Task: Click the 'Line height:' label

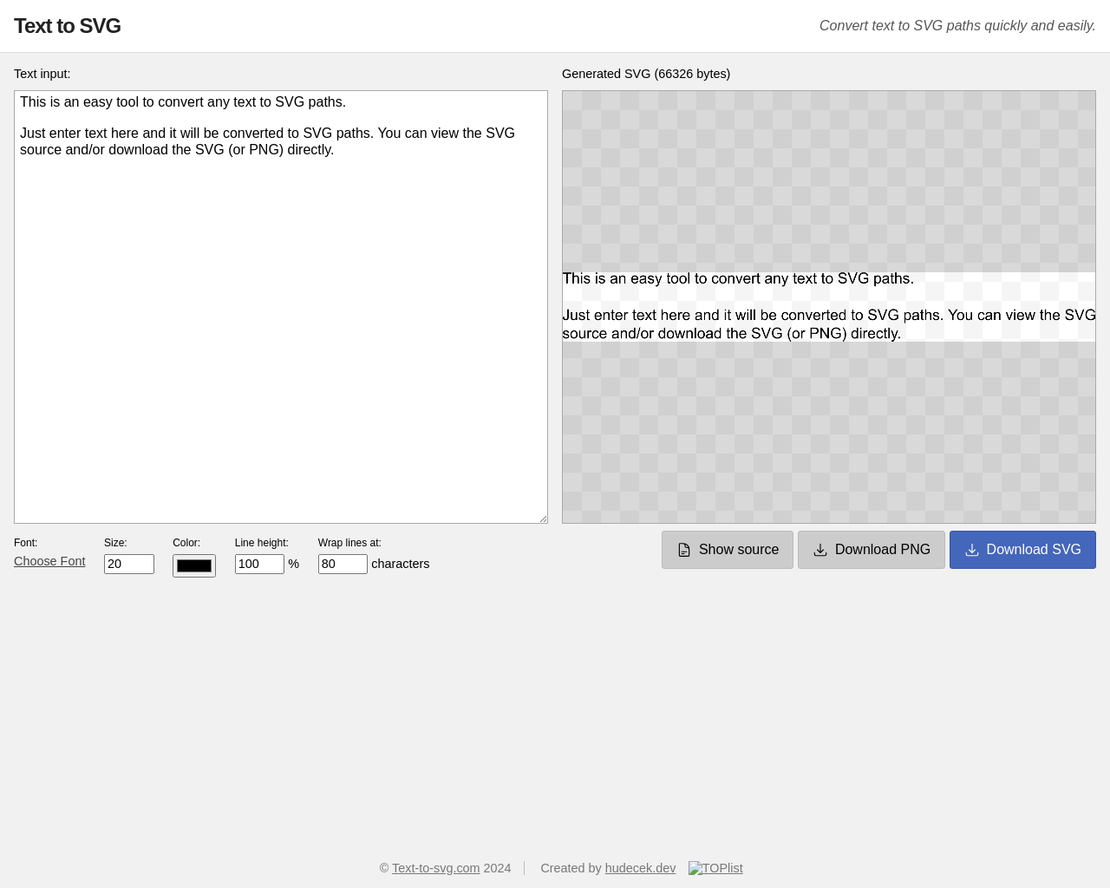Action: coord(262,543)
